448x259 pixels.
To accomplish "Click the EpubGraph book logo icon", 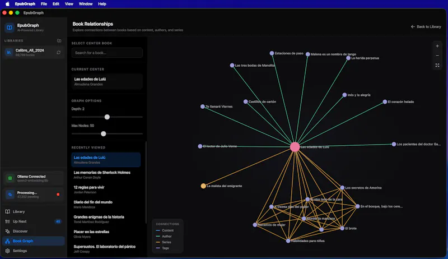I will pos(10,27).
